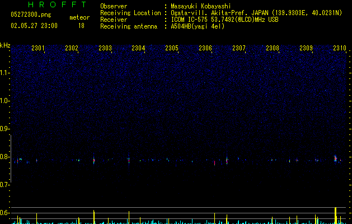Click the 0.8 kHz axis label
352x224 pixels.
click(x=4, y=157)
